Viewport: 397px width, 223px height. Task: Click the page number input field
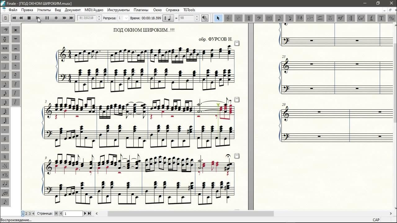point(73,213)
